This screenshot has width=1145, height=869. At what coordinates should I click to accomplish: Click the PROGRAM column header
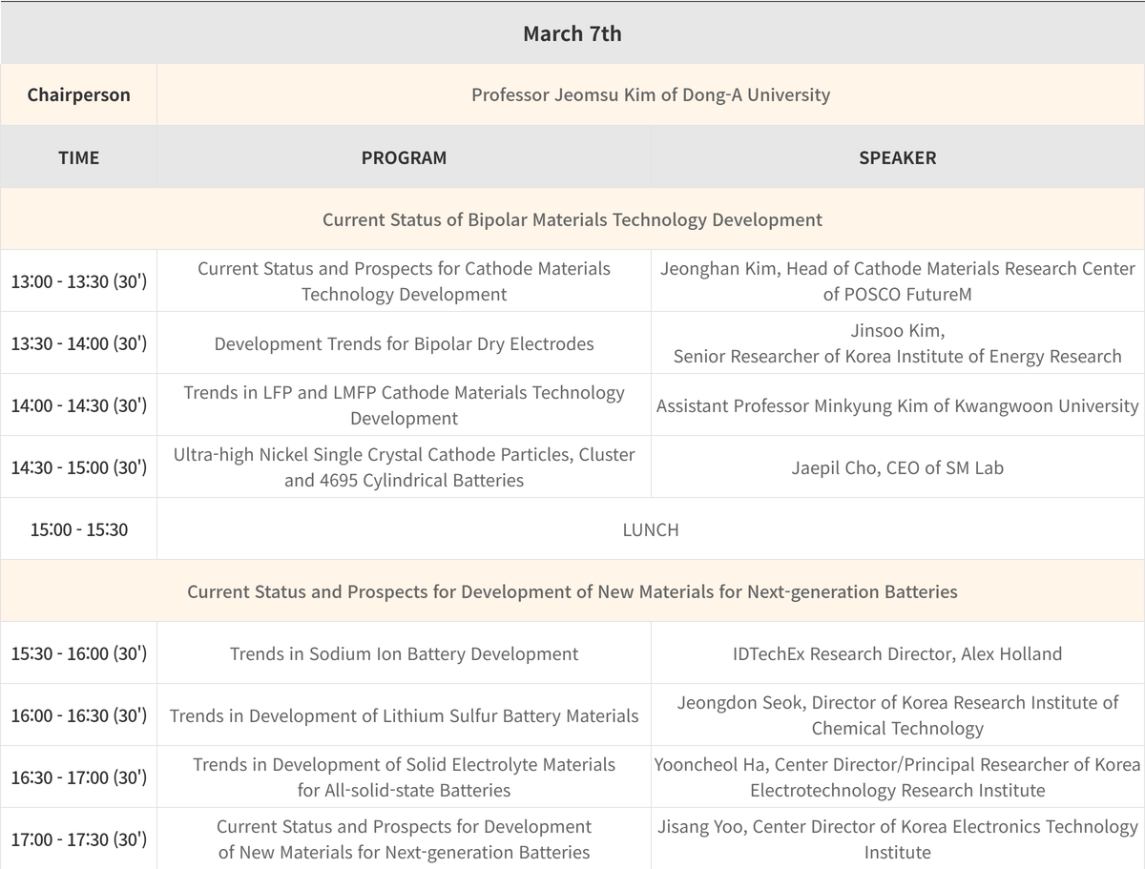pyautogui.click(x=404, y=157)
